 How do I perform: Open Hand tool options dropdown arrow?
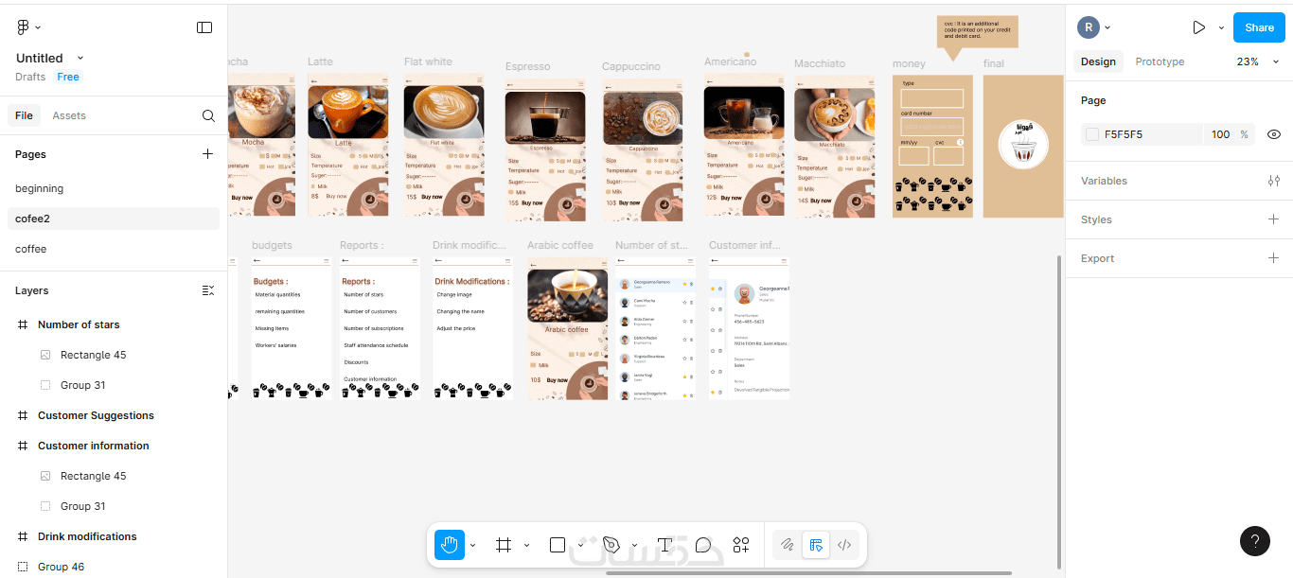tap(472, 545)
